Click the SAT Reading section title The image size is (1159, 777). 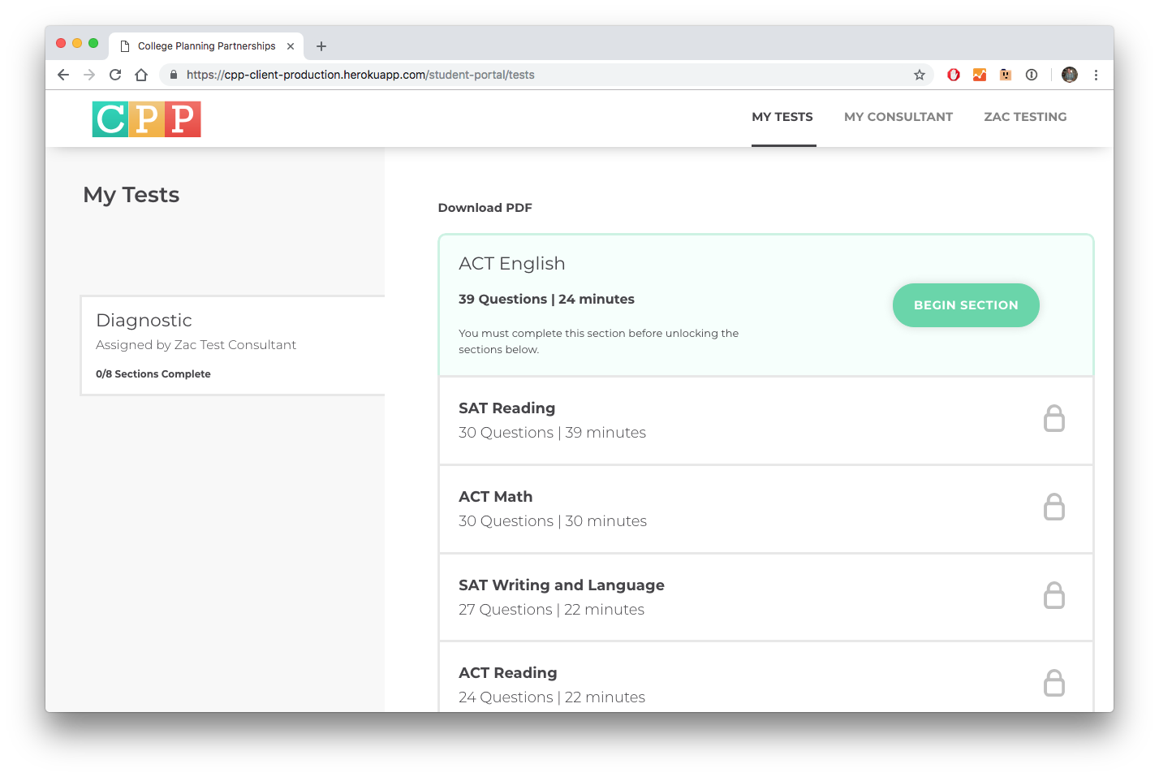coord(506,408)
